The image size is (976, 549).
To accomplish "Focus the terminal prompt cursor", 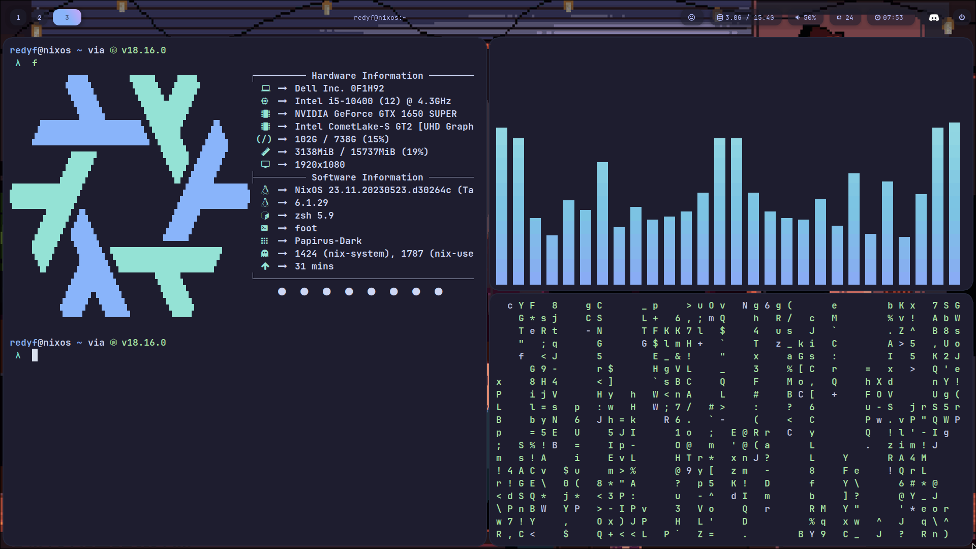I will [x=35, y=355].
